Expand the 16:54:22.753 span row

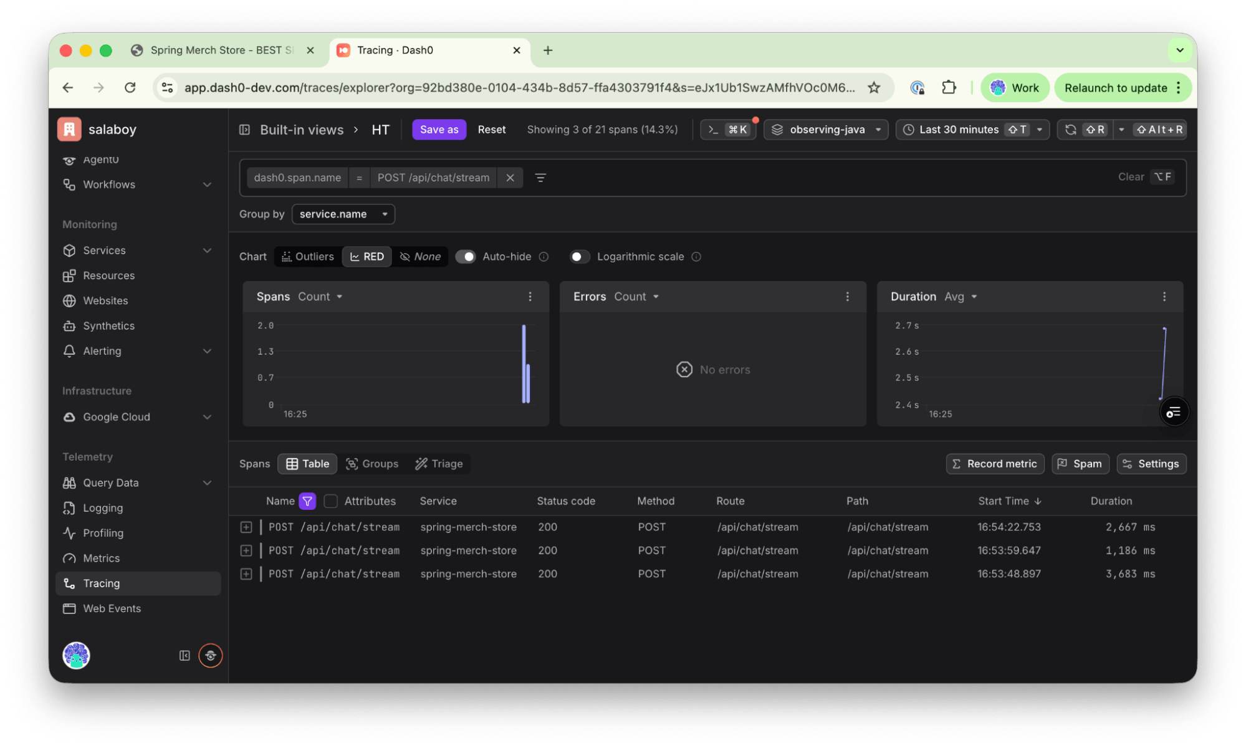pyautogui.click(x=246, y=527)
